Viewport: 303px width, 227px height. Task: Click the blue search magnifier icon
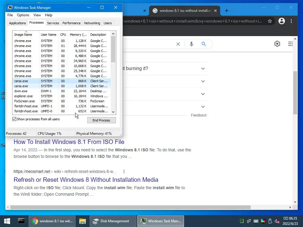204,44
